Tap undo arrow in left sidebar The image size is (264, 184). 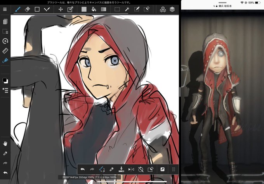tap(5, 173)
